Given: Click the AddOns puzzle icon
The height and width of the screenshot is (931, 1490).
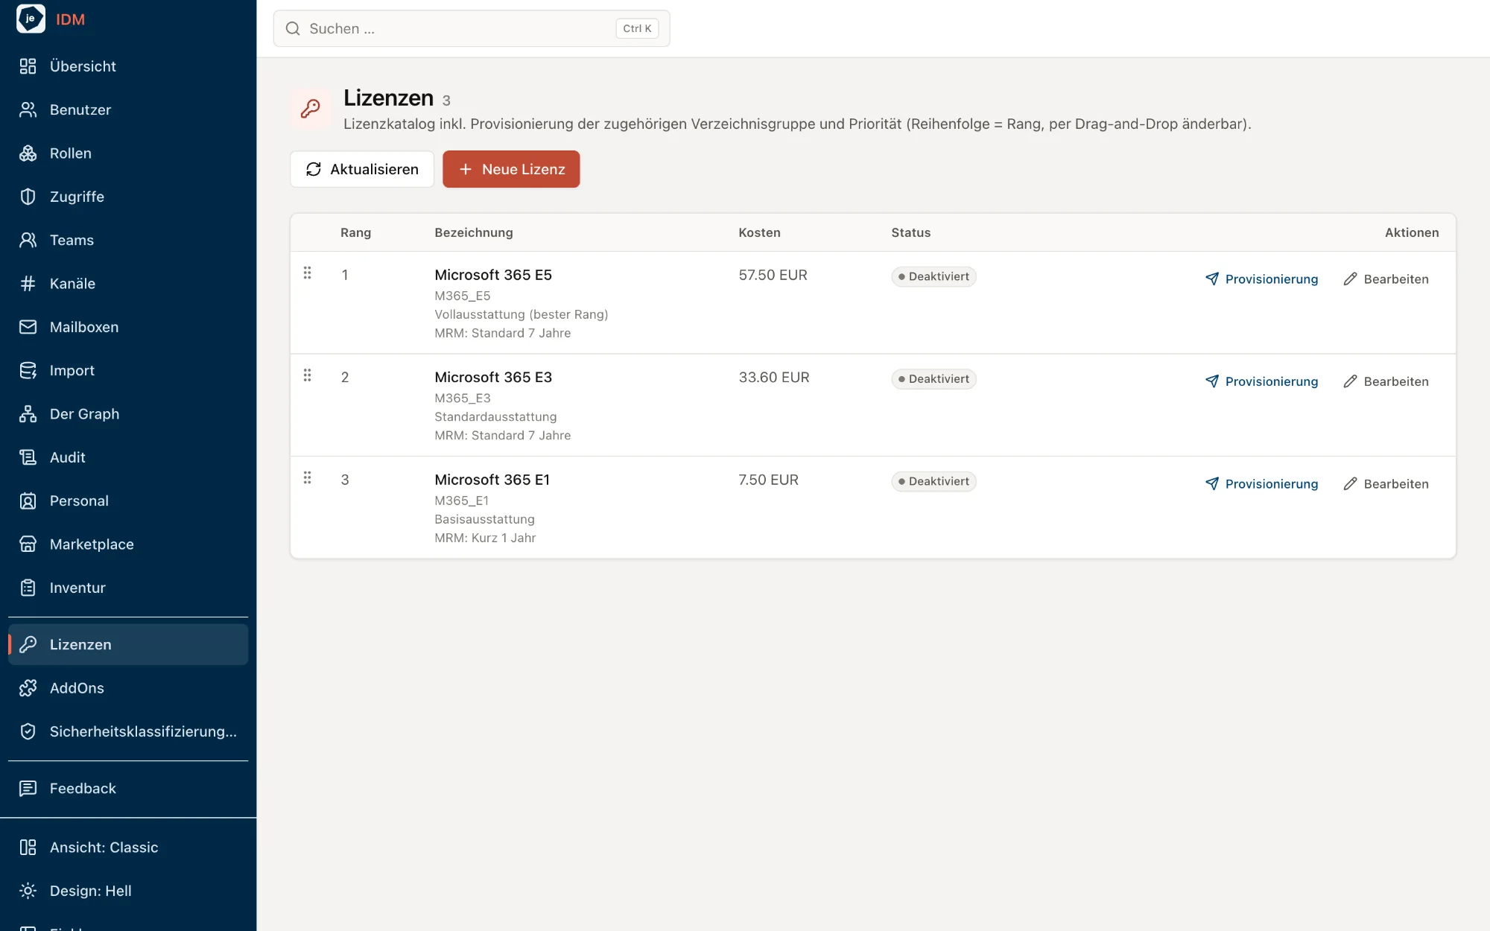Looking at the screenshot, I should point(28,688).
